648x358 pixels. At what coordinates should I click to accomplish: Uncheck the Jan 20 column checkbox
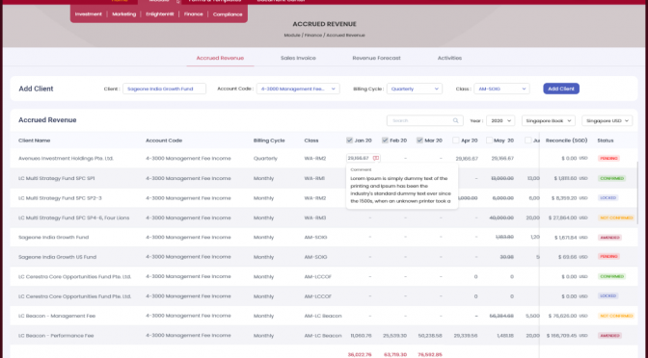pos(350,141)
